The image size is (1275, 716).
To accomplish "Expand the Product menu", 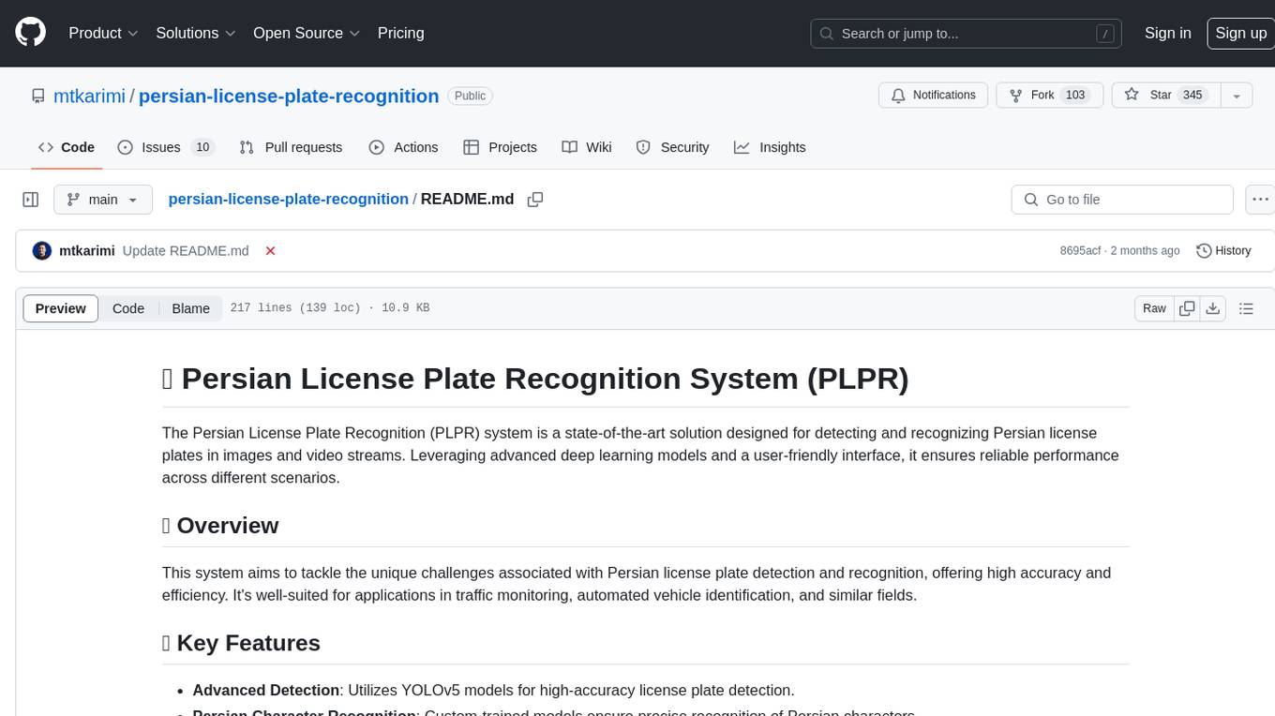I will click(103, 33).
